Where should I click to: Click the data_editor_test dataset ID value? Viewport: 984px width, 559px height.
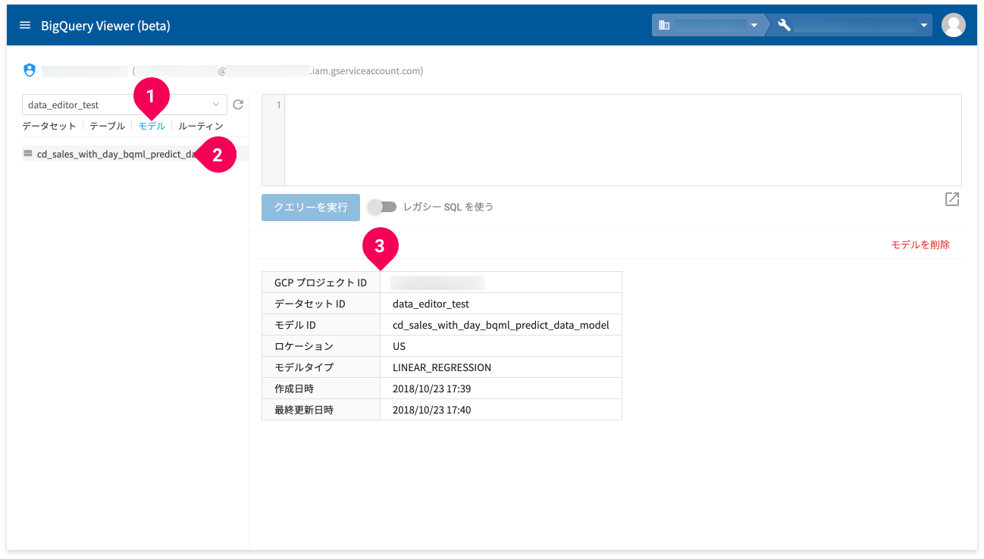point(431,304)
